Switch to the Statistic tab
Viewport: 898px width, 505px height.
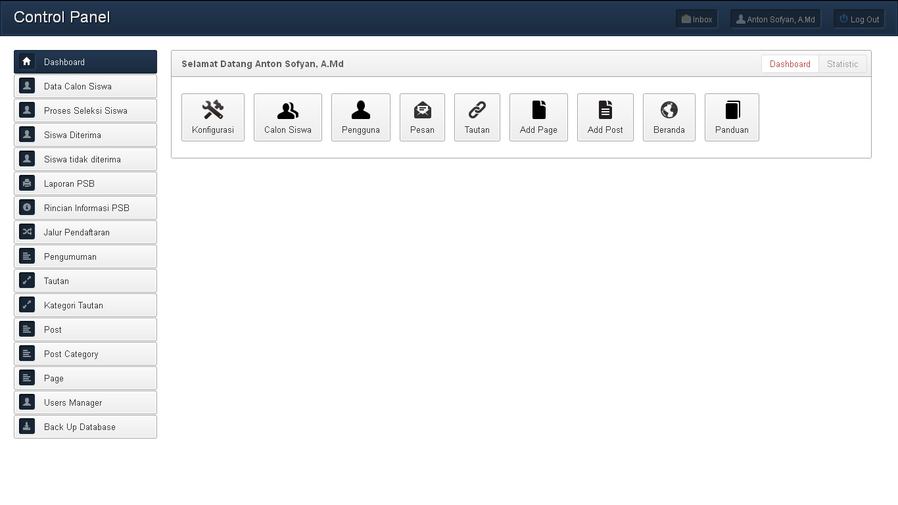(842, 64)
